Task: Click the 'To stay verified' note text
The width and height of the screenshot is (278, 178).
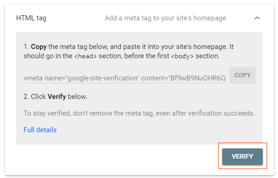Action: click(x=139, y=113)
